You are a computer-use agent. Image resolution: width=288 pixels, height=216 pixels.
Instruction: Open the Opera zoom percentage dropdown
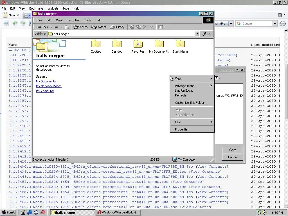tap(231, 24)
